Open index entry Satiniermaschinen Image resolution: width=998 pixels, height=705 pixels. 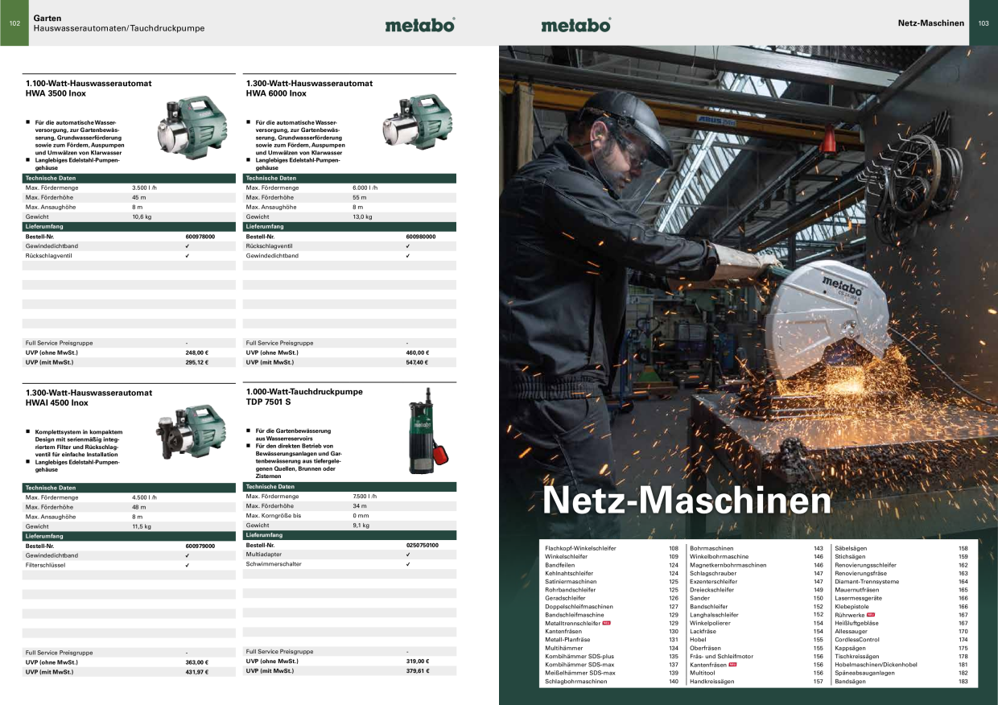coord(571,581)
